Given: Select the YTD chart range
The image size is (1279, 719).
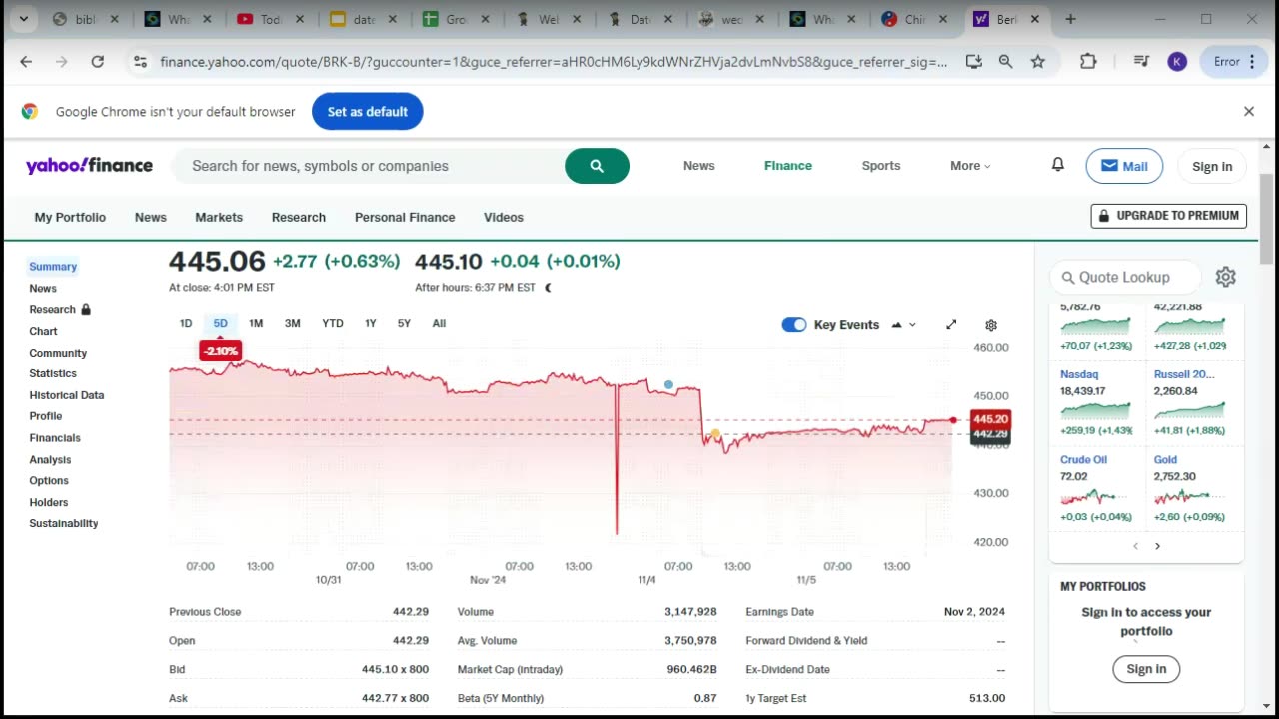Looking at the screenshot, I should click(x=333, y=323).
